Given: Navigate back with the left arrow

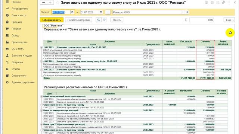Looking at the screenshot, I should pyautogui.click(x=43, y=3).
